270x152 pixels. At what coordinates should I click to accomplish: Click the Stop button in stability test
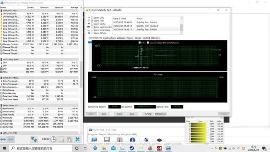coord(104,114)
